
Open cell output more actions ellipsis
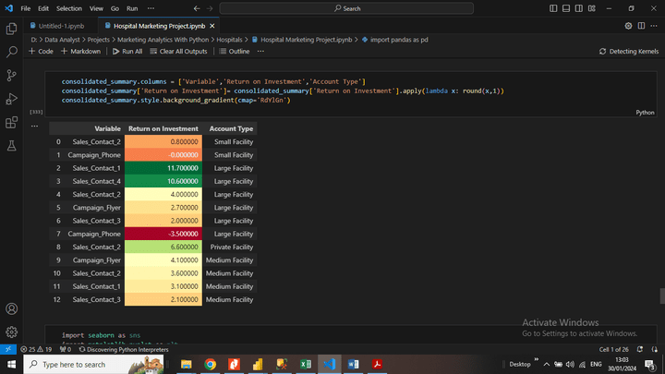click(34, 126)
